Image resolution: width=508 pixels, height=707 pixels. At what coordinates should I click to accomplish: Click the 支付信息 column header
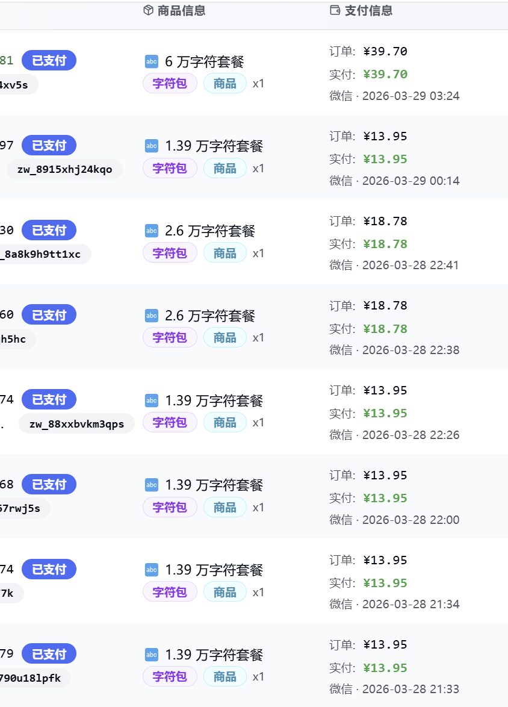pos(368,10)
